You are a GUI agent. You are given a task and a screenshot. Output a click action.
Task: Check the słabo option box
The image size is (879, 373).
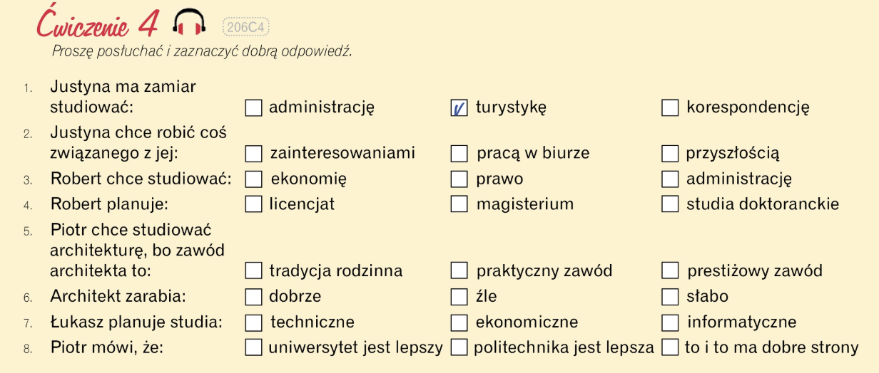[670, 296]
